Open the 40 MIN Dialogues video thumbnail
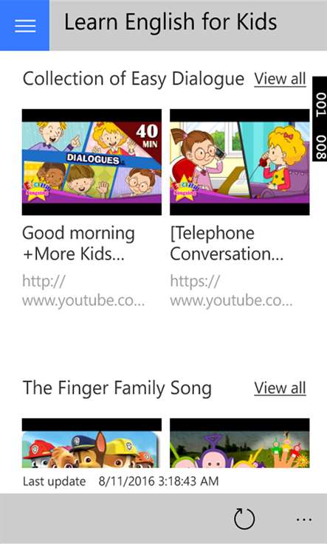This screenshot has width=327, height=544. coord(92,162)
